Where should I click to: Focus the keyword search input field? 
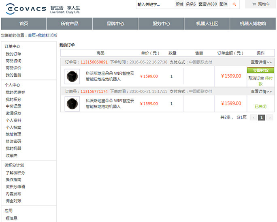[x=156, y=4]
